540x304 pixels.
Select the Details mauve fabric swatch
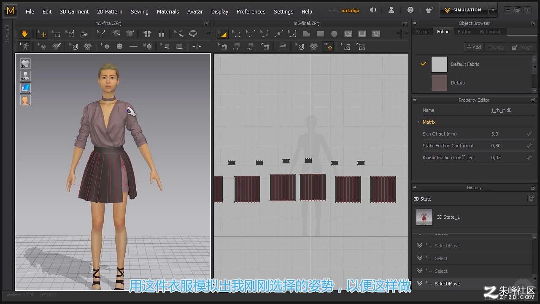(439, 83)
